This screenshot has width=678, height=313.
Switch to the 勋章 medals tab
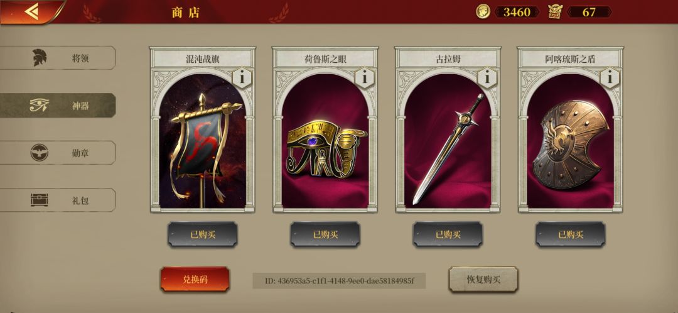pyautogui.click(x=58, y=152)
